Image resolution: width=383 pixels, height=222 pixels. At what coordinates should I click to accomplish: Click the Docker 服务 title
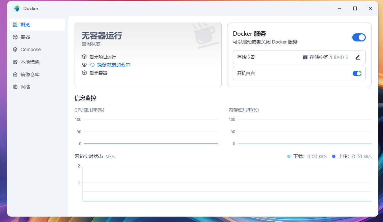point(249,34)
